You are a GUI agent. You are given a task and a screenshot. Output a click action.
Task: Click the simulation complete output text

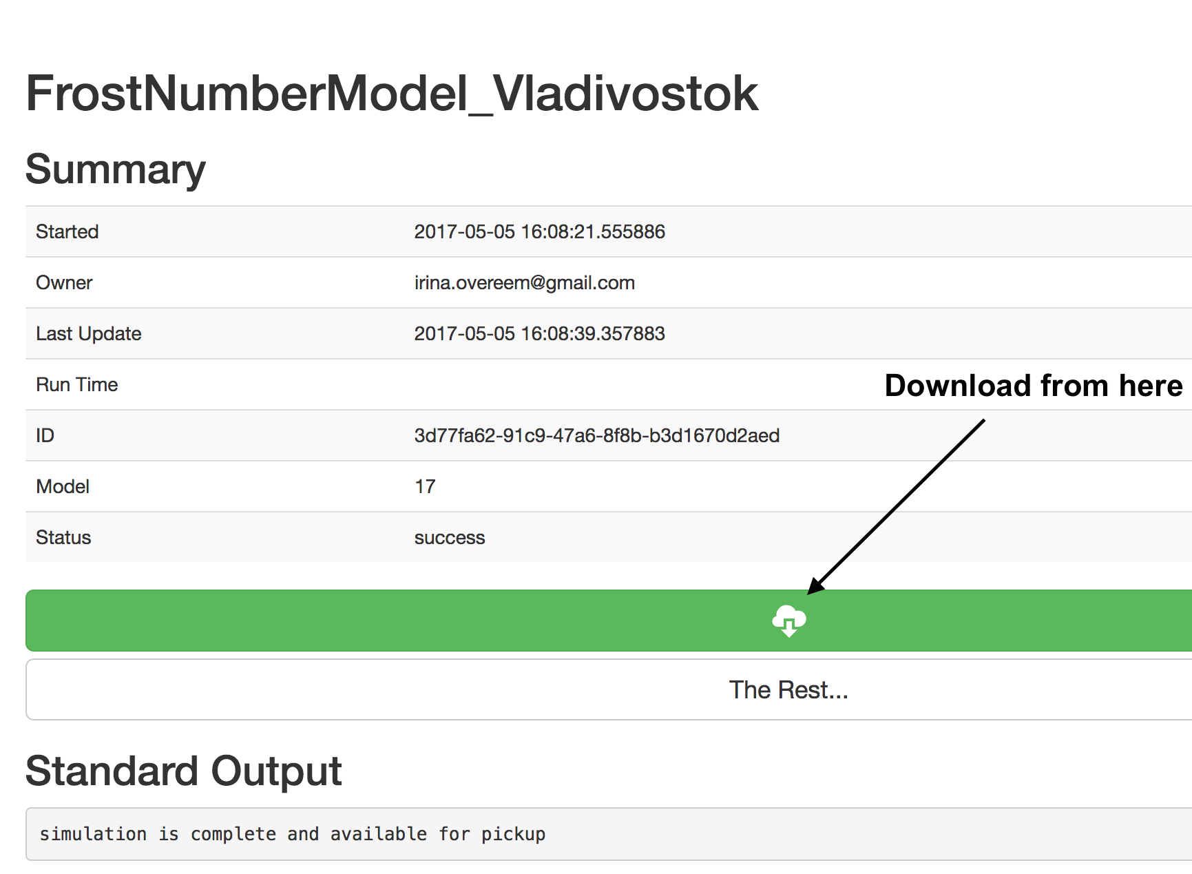(x=292, y=834)
